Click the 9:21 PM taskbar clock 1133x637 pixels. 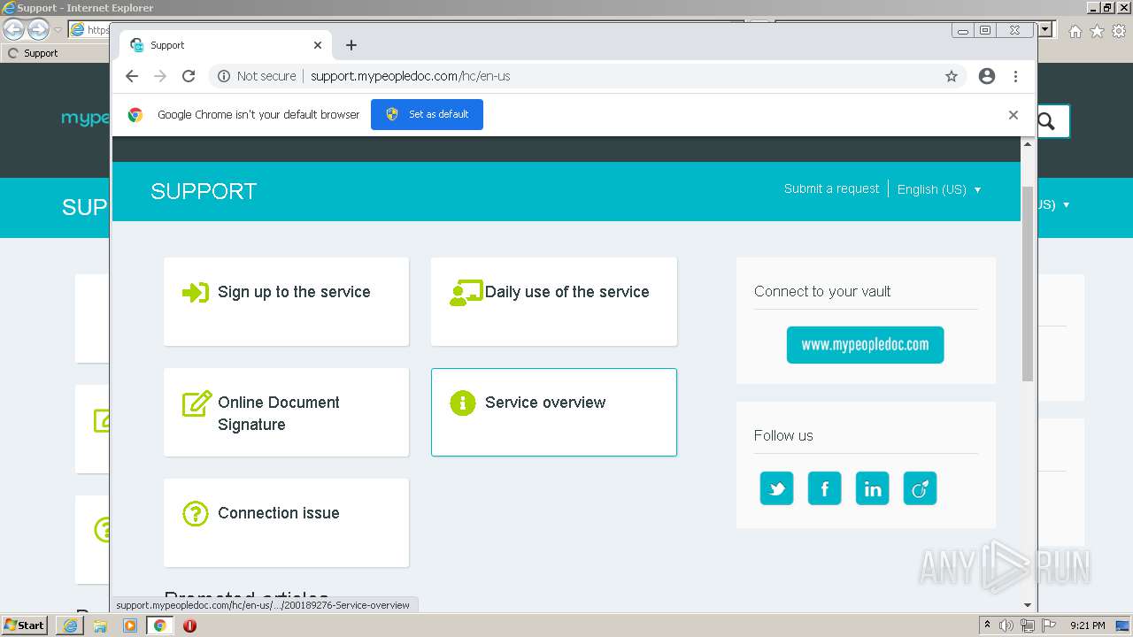[x=1087, y=625]
